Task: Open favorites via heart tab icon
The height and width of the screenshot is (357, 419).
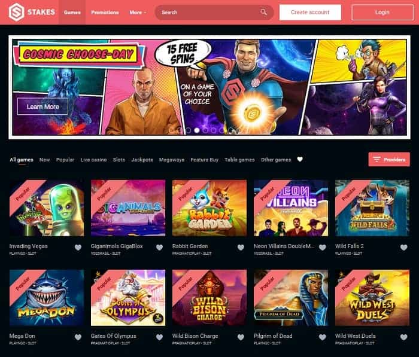Action: (300, 160)
